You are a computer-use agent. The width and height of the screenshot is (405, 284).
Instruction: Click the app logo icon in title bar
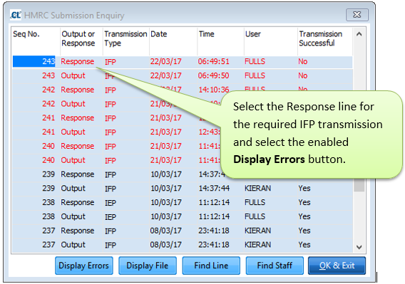pyautogui.click(x=16, y=15)
